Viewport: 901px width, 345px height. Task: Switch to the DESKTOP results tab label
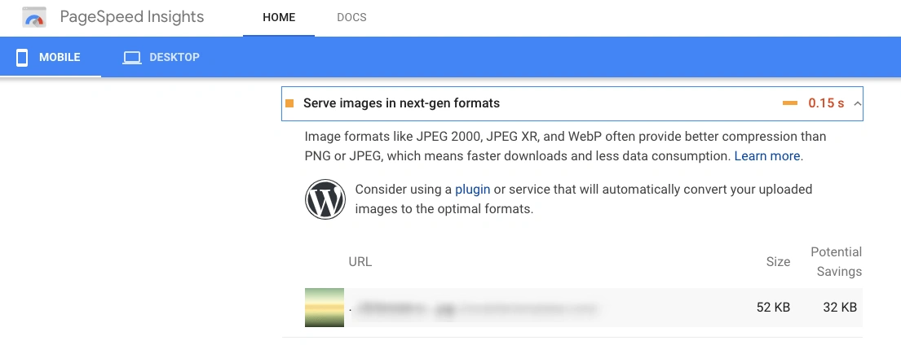174,58
